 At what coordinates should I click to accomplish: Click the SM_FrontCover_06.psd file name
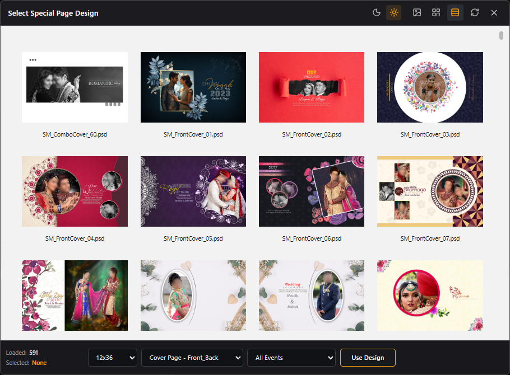312,238
